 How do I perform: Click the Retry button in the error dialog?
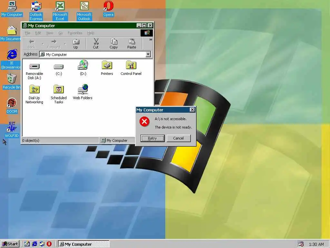[152, 138]
